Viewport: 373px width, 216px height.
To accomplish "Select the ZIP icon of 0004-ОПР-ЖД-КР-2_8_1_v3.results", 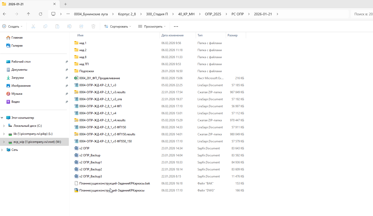I will (x=76, y=92).
